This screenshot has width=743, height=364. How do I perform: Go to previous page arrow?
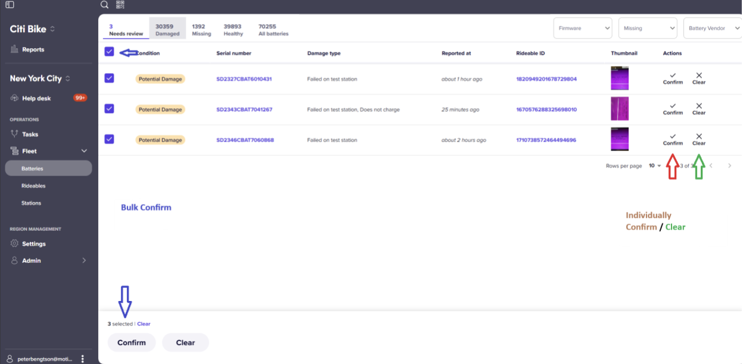[x=711, y=166]
